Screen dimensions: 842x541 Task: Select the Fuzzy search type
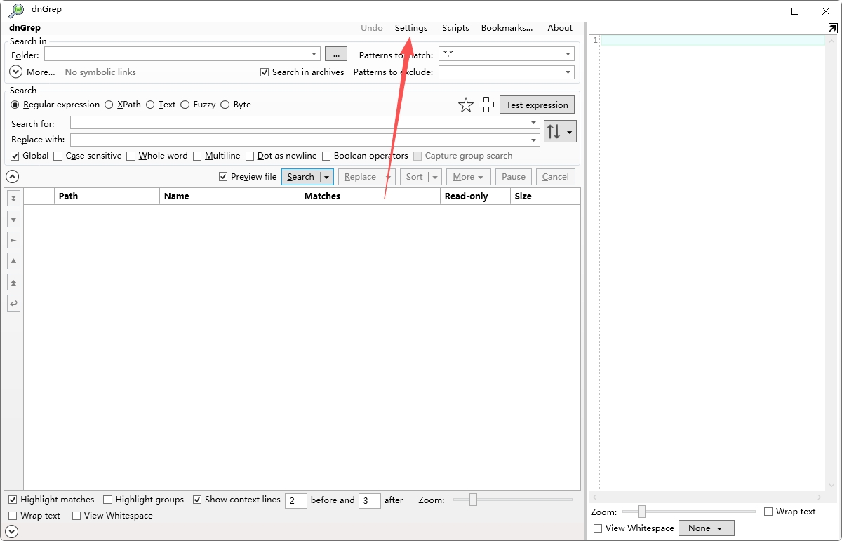[198, 105]
